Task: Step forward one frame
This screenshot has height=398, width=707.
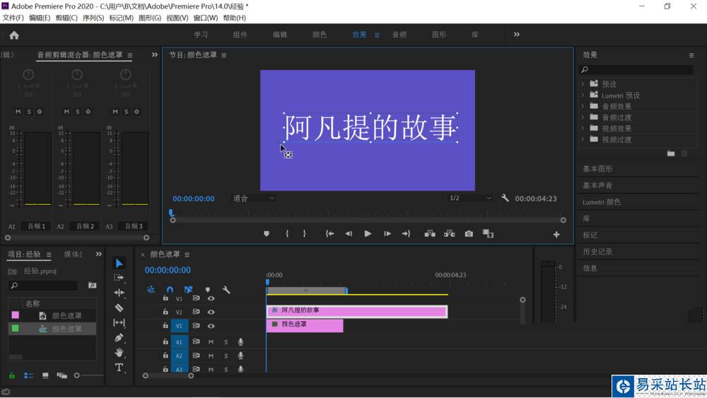Action: pos(387,233)
